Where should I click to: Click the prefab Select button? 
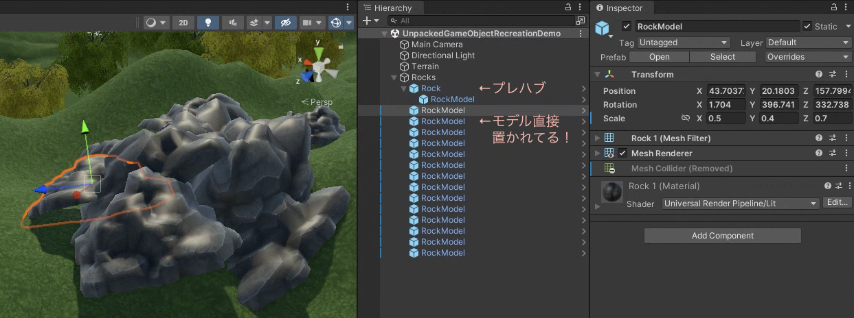coord(722,57)
